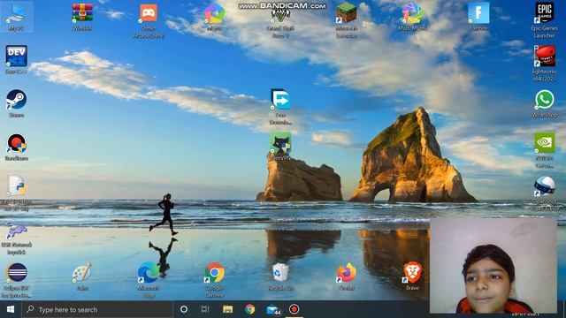Screen dimensions: 566x318
Task: Open the Minecraft Launcher icon
Action: click(x=347, y=21)
